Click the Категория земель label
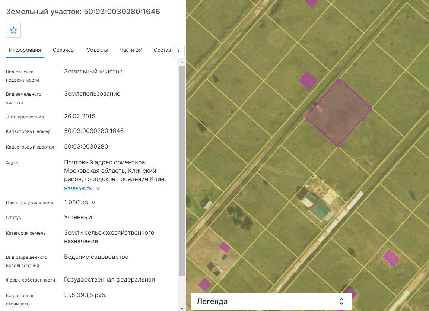Image resolution: width=429 pixels, height=311 pixels. [x=26, y=233]
